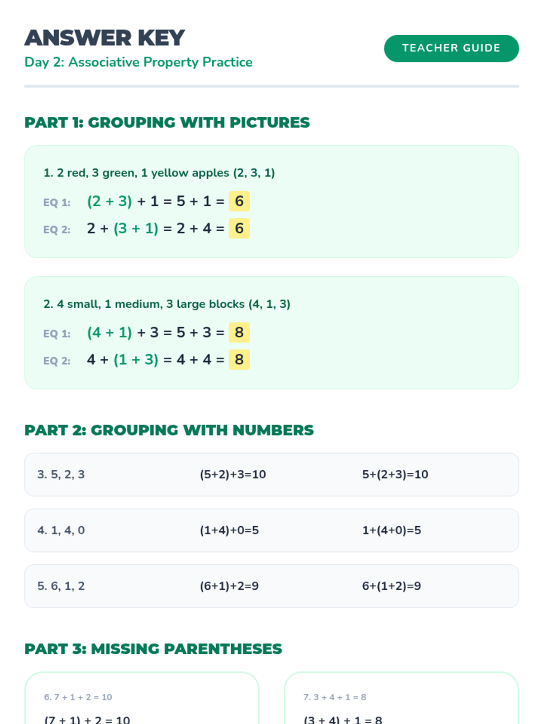Click Day 2: Associative Property Practice subtitle

[x=138, y=62]
